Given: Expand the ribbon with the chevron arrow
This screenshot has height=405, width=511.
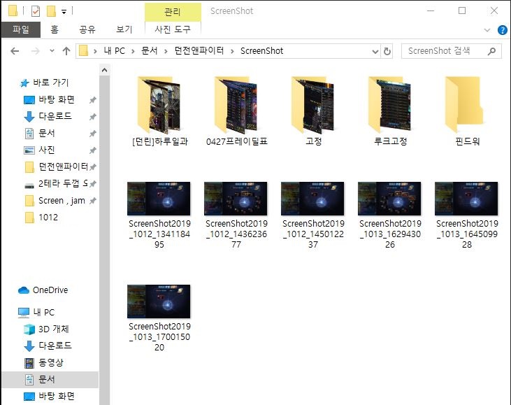Looking at the screenshot, I should coord(487,30).
